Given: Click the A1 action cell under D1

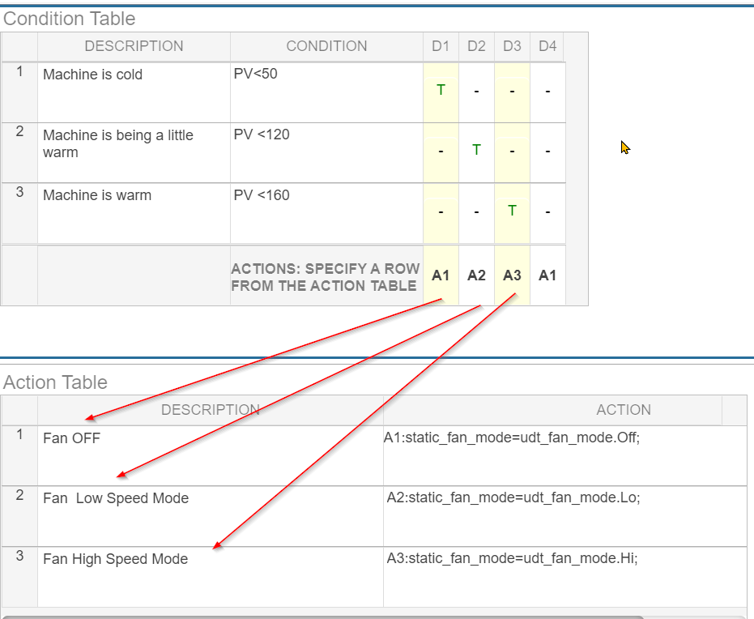Looking at the screenshot, I should click(x=441, y=275).
